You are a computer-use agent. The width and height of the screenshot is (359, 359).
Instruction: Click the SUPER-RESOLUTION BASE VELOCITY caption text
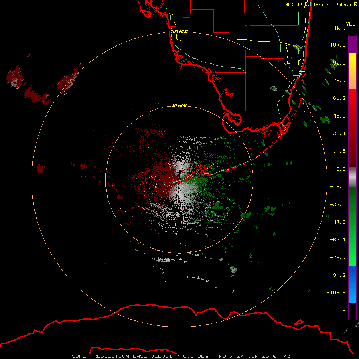[126, 356]
